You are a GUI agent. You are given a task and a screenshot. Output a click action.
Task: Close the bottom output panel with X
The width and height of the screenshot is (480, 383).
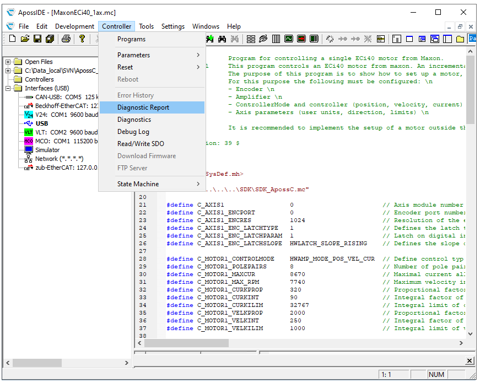click(470, 360)
